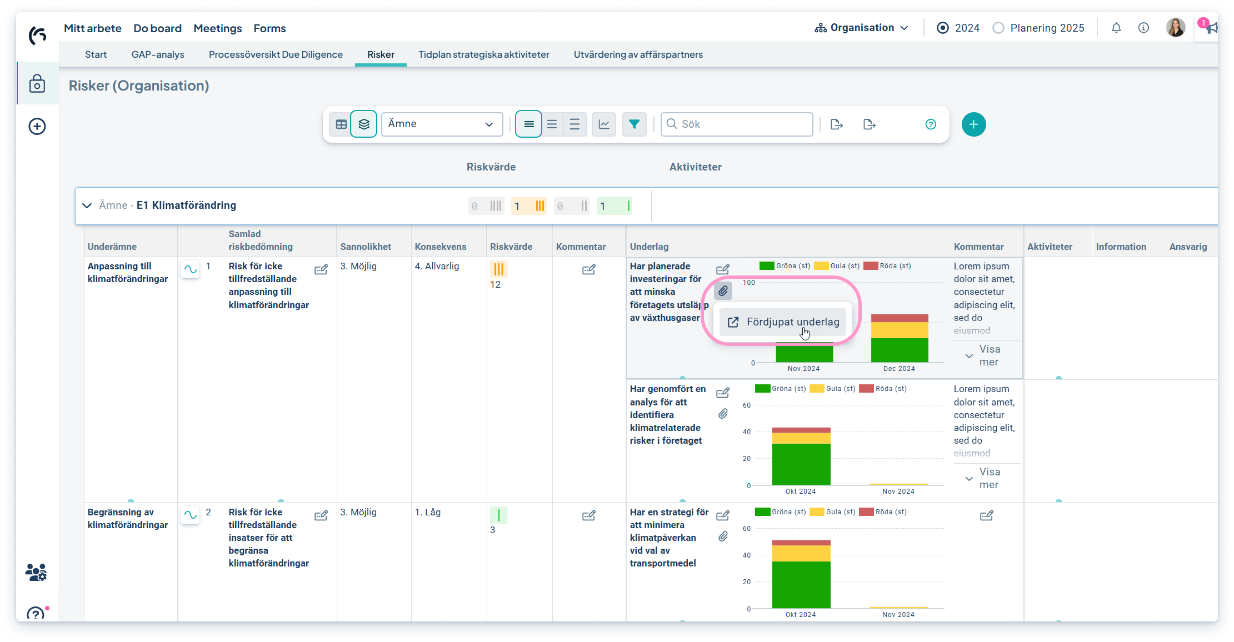Screen dimensions: 1234x642
Task: Switch to the Risker tab
Action: (381, 54)
